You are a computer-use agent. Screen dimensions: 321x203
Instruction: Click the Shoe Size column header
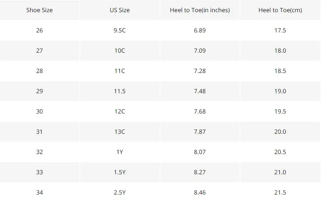(39, 10)
